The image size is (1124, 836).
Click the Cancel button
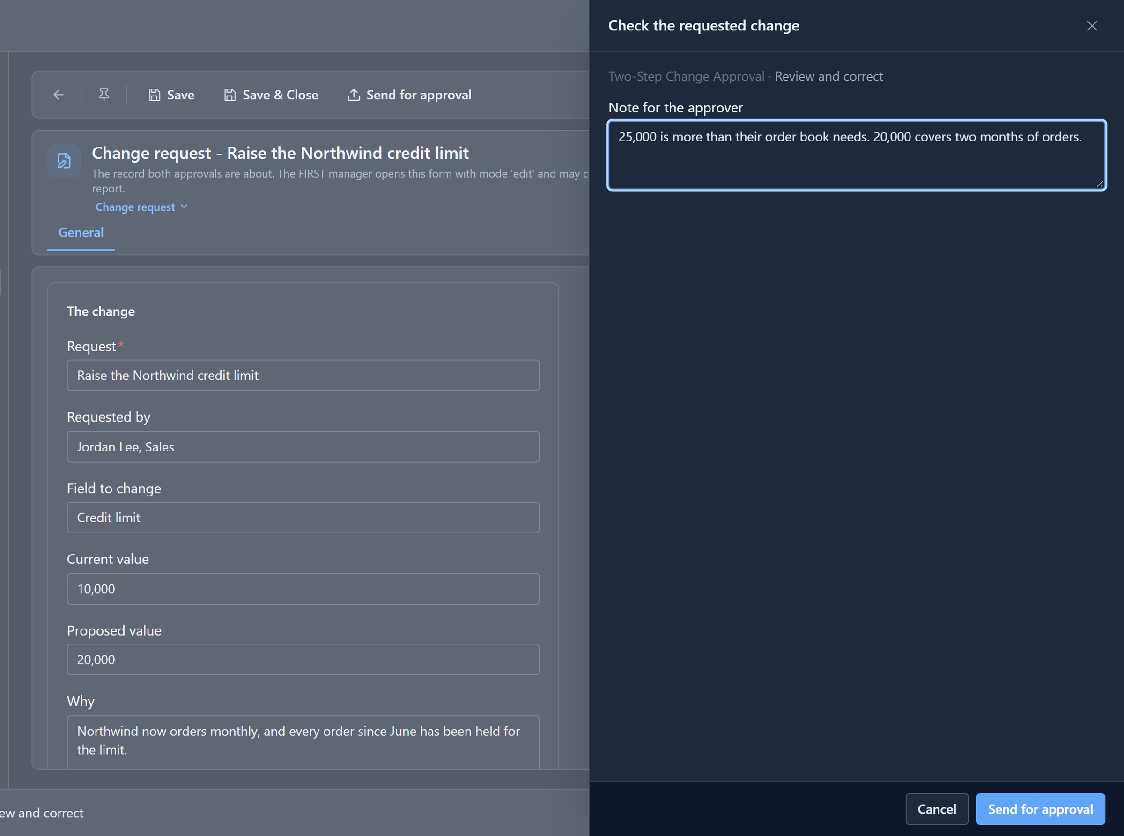(x=937, y=809)
